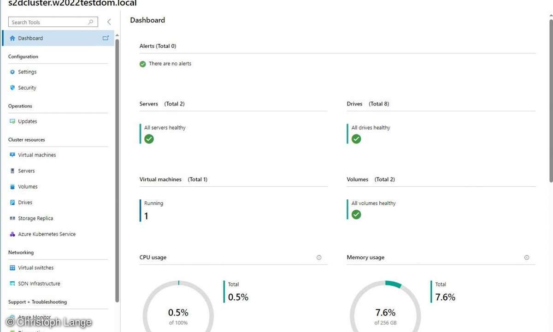Click the Settings gear icon
Image resolution: width=553 pixels, height=332 pixels.
(x=12, y=72)
